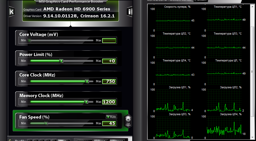Click the Core Voltage slider handle
The height and width of the screenshot is (141, 256).
click(x=30, y=40)
